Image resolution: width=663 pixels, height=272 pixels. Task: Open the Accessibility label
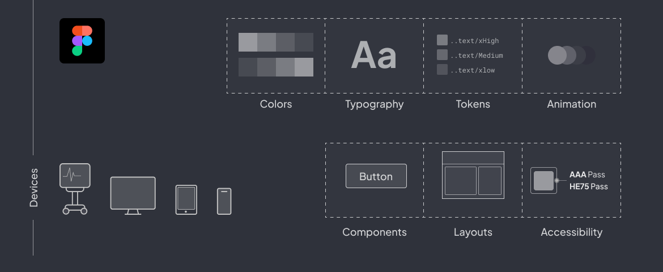click(571, 232)
